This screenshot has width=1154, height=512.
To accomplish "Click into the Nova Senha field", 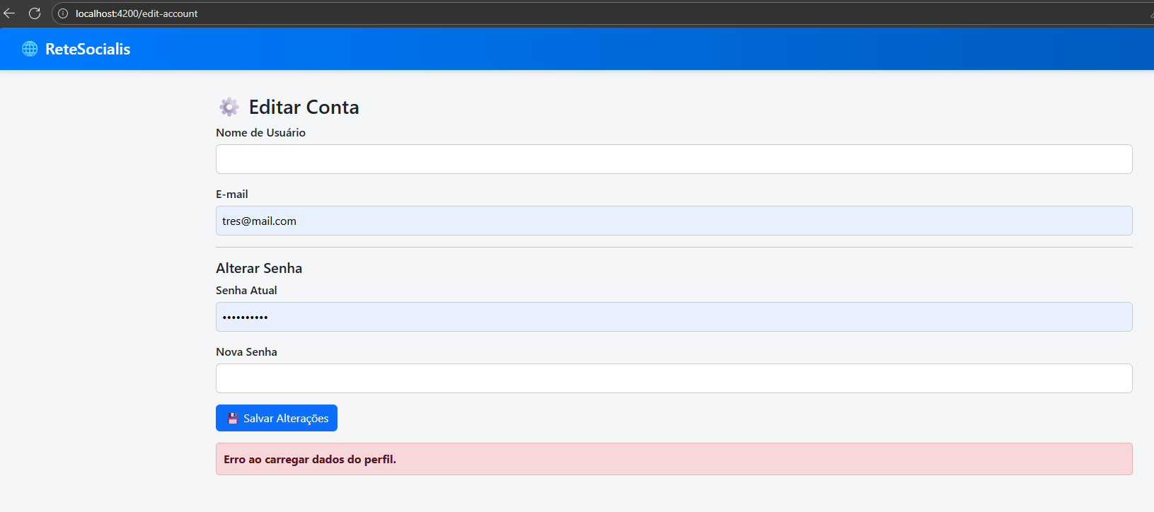I will click(673, 378).
